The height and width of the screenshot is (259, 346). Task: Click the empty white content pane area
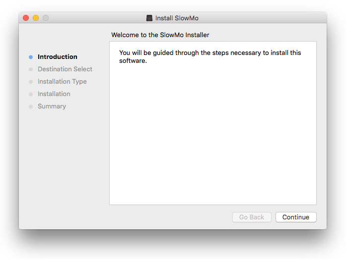[212, 139]
